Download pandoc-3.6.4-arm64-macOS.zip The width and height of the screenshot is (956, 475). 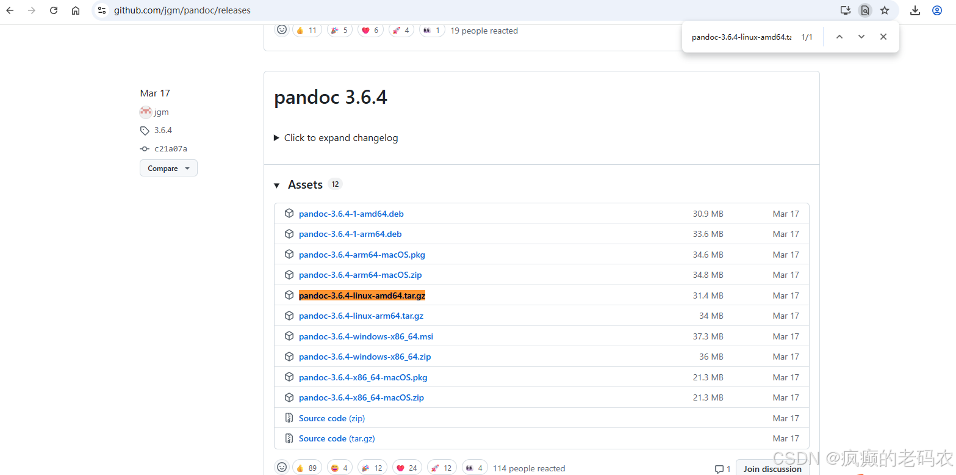pos(360,275)
